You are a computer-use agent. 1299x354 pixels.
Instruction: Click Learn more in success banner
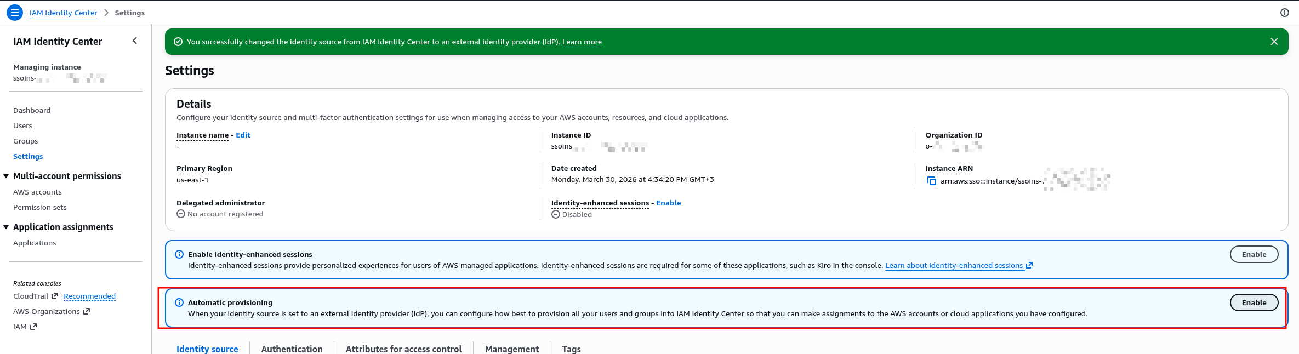[582, 42]
